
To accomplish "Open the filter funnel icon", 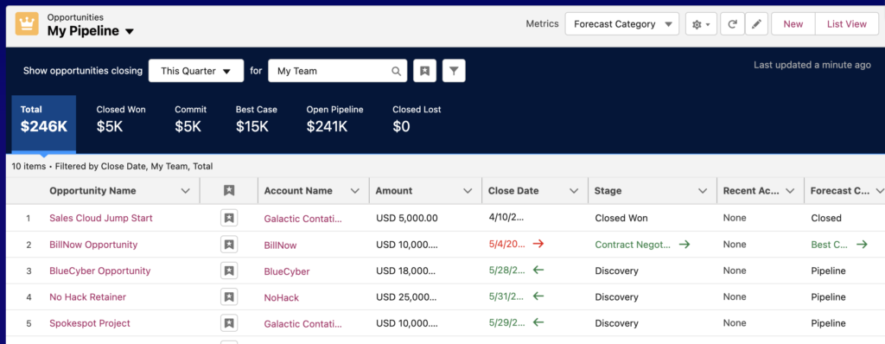I will tap(454, 71).
